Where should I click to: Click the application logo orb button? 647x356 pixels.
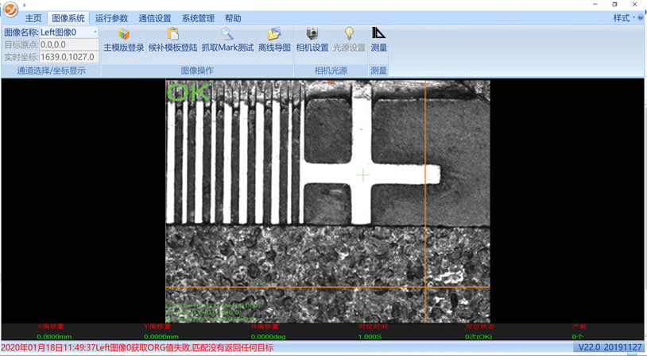click(10, 10)
